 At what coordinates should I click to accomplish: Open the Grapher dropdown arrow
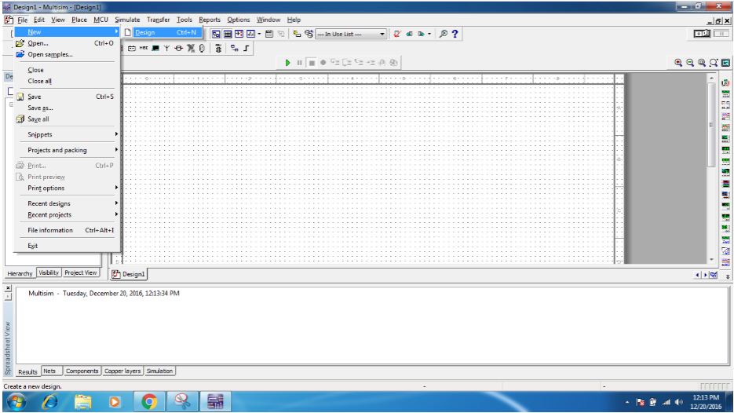(x=259, y=34)
